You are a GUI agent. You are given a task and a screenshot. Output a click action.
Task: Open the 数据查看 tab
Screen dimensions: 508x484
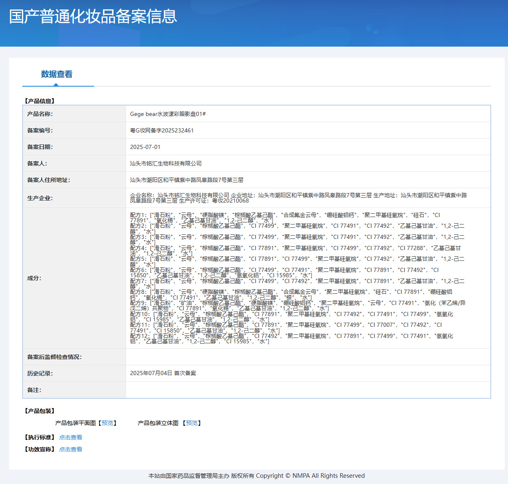pos(57,74)
